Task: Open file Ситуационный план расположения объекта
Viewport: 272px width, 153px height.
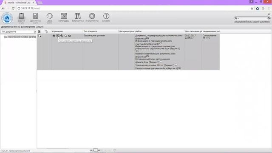Action: [152, 60]
